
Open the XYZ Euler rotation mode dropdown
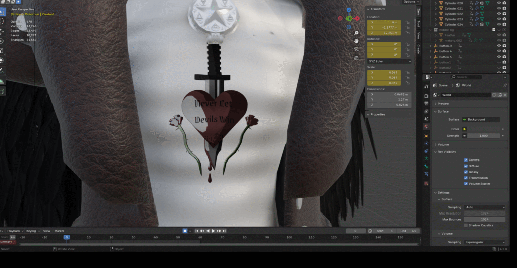click(x=389, y=61)
